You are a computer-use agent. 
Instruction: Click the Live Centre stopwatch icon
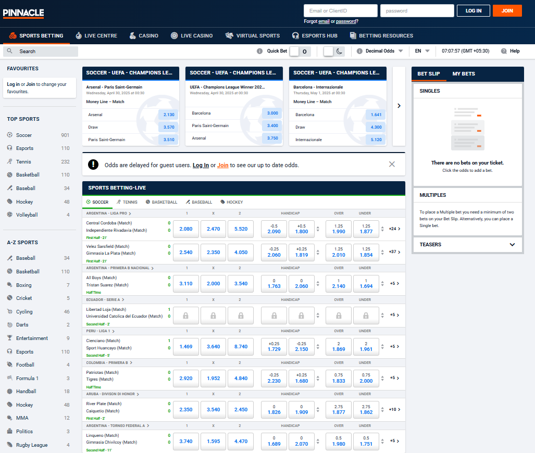click(x=79, y=35)
